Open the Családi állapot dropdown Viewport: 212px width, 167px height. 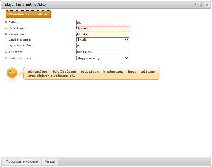point(103,40)
